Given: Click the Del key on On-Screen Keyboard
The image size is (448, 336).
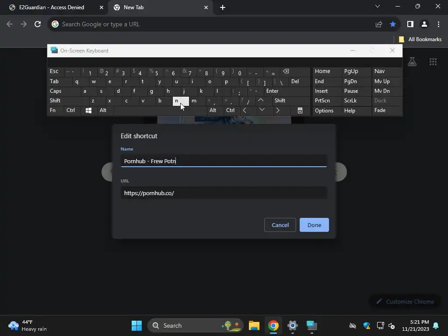Looking at the screenshot, I should tap(299, 82).
